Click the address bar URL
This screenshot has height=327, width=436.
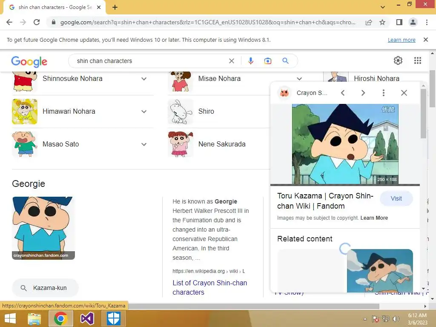pos(208,22)
